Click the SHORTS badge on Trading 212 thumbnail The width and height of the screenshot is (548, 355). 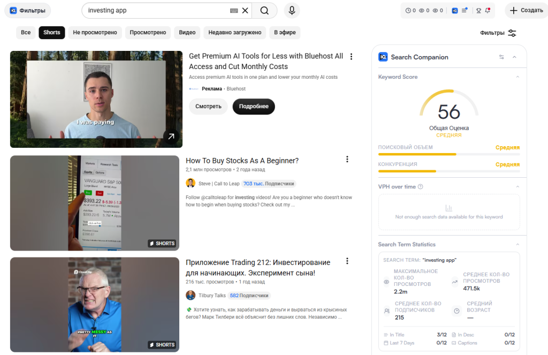pos(162,345)
